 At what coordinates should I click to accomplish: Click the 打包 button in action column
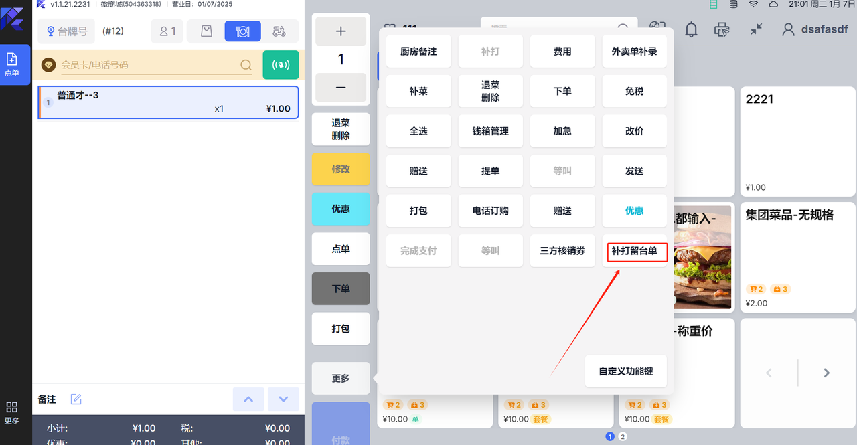341,329
